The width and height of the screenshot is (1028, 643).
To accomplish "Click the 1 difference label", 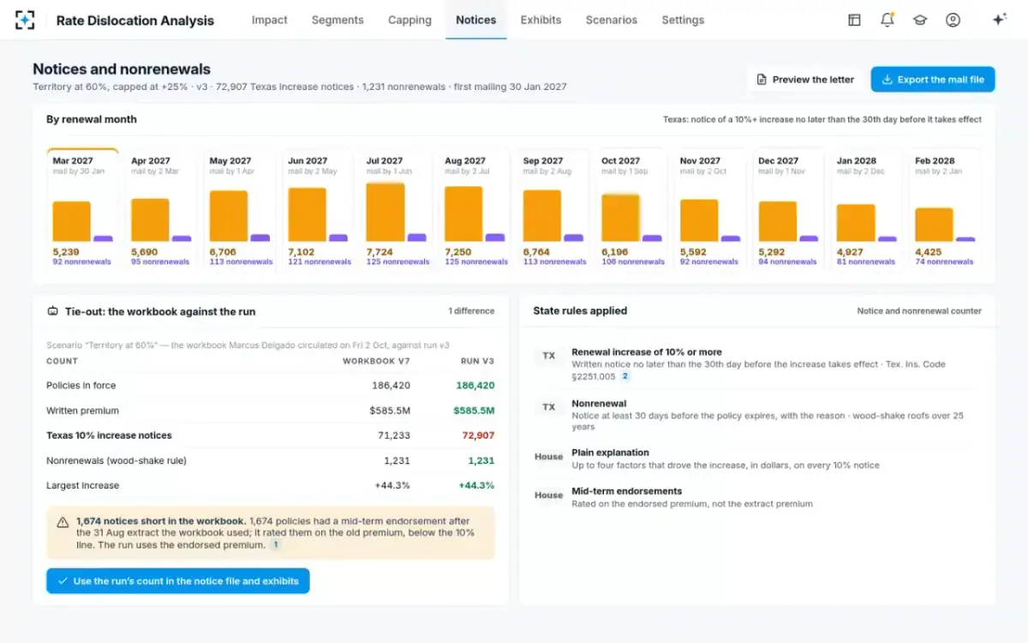I will tap(471, 311).
